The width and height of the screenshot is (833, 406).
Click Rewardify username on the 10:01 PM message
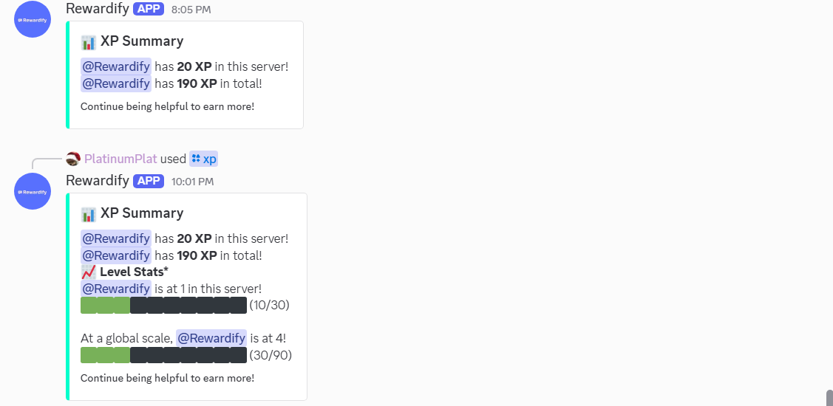(98, 180)
